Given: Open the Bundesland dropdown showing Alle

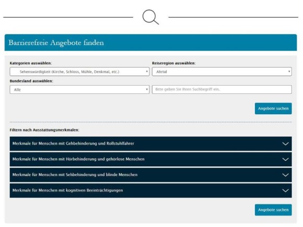Looking at the screenshot, I should tap(79, 90).
